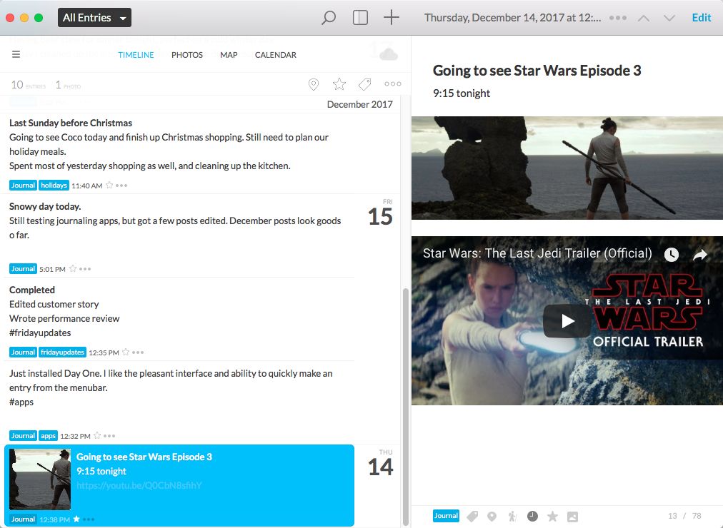Switch to the Photos tab
Image resolution: width=723 pixels, height=528 pixels.
tap(187, 55)
